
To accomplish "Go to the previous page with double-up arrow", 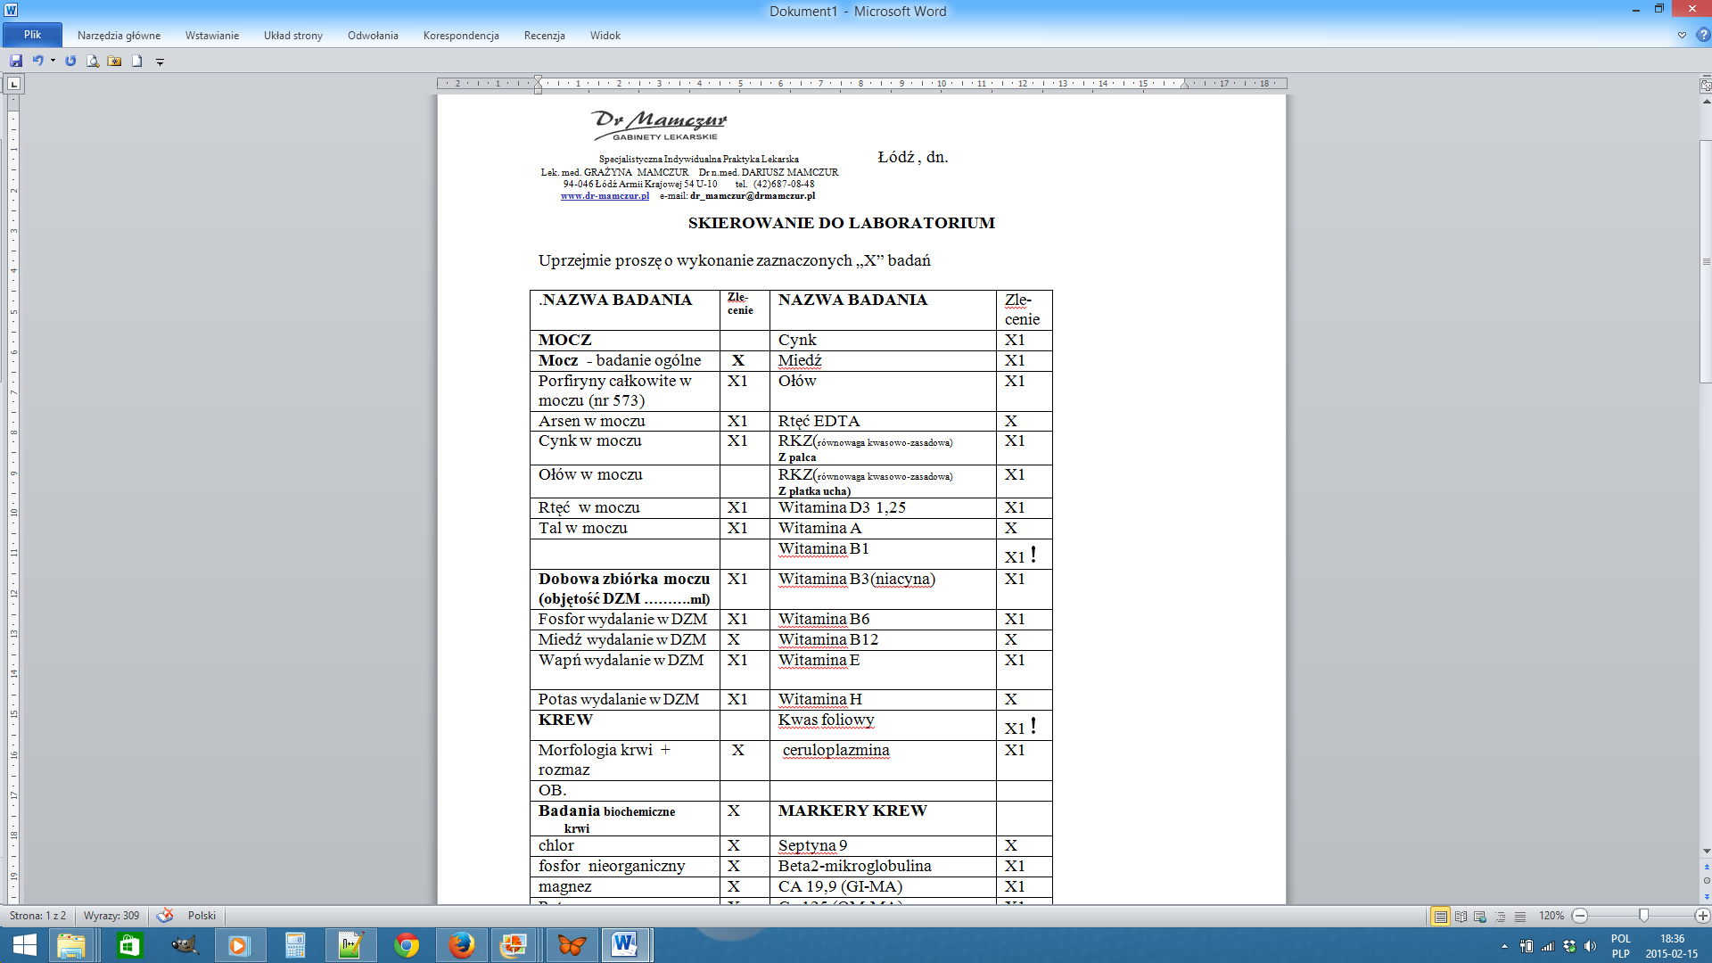I will click(x=1706, y=867).
